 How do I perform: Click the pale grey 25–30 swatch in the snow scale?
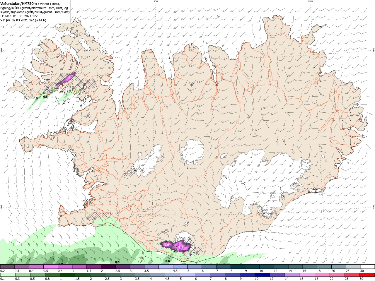(x=353, y=267)
